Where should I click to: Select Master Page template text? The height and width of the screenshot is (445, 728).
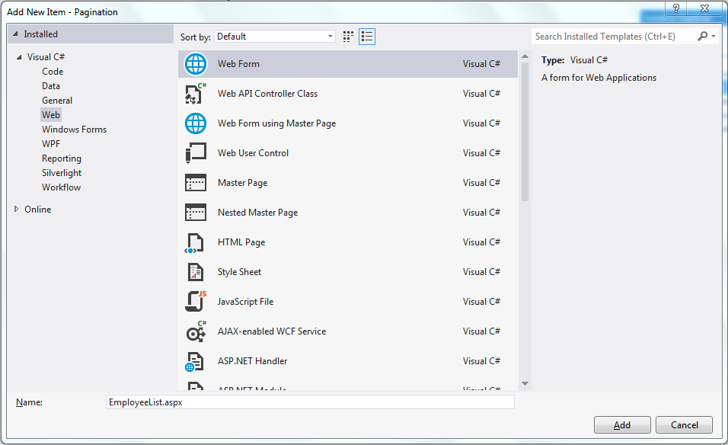tap(242, 183)
